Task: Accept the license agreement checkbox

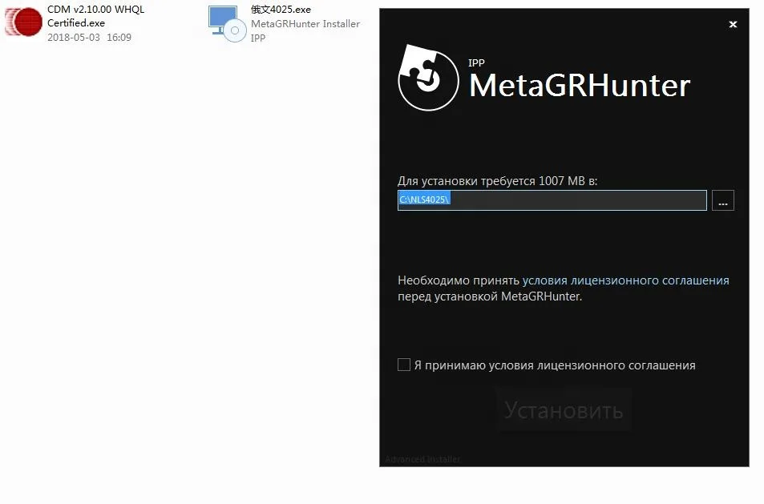Action: point(404,365)
